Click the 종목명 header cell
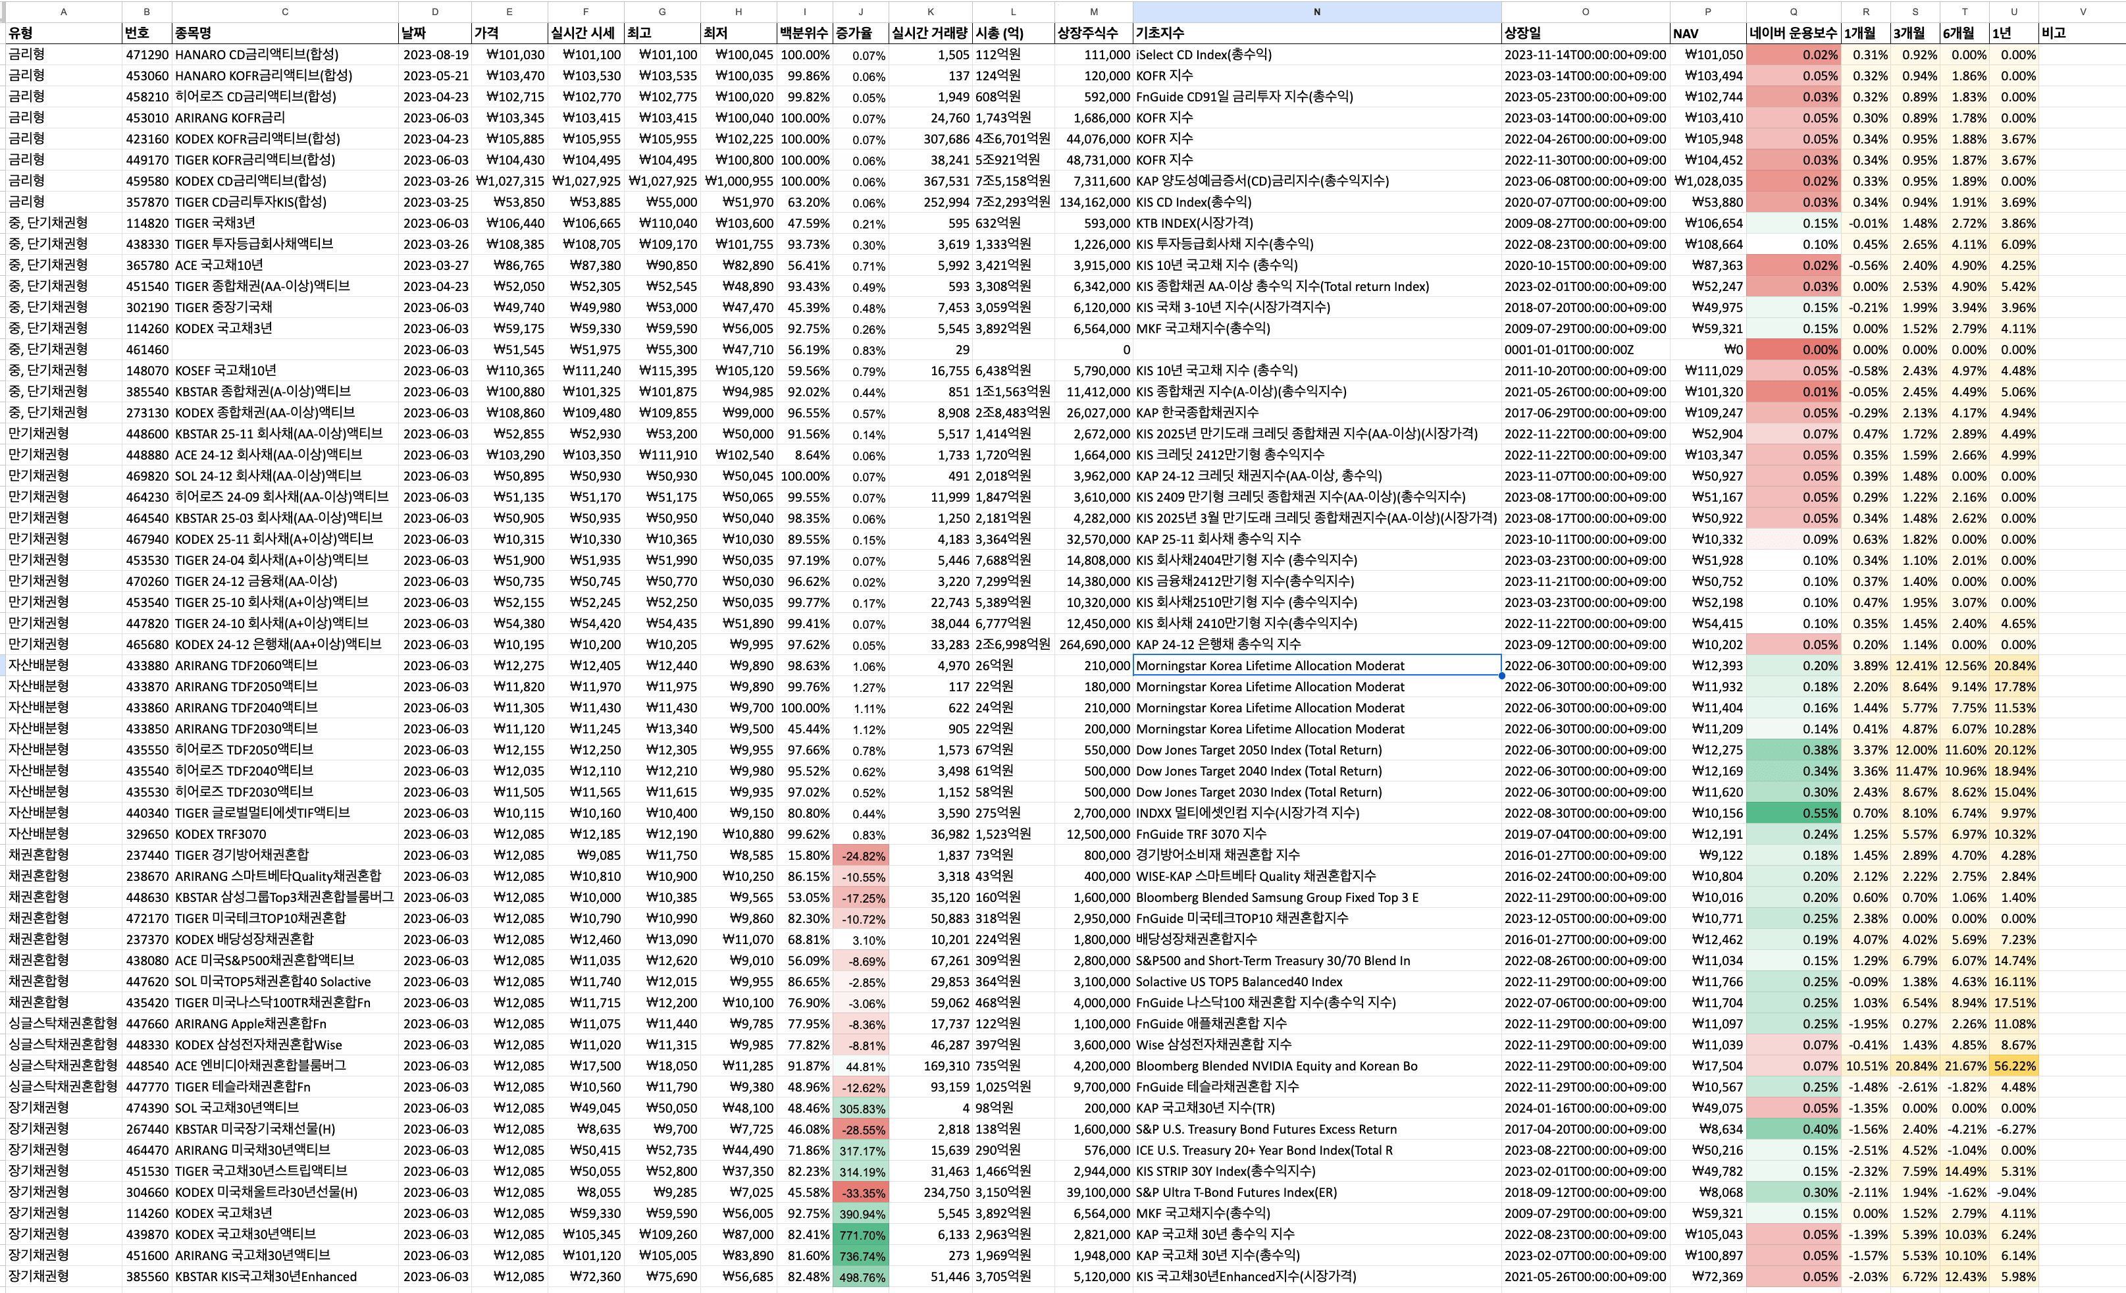Viewport: 2126px width, 1293px height. [285, 33]
